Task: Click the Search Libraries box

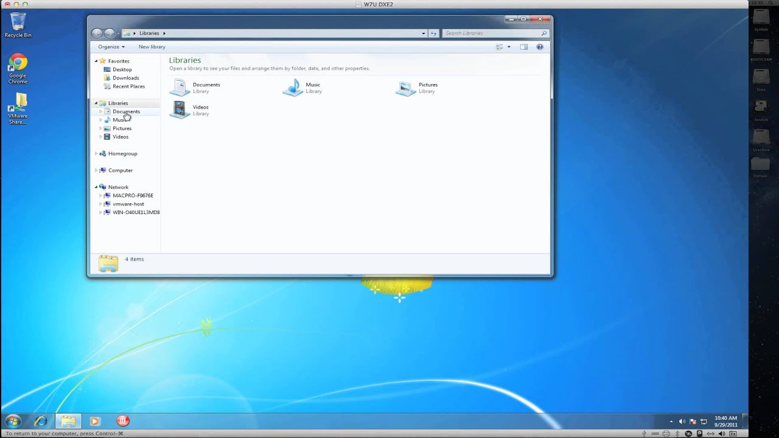Action: click(495, 33)
